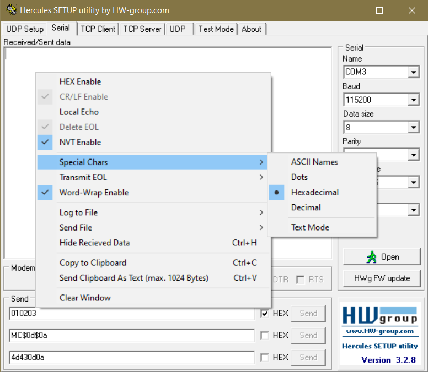
Task: Click the HWg FW update button
Action: point(382,278)
